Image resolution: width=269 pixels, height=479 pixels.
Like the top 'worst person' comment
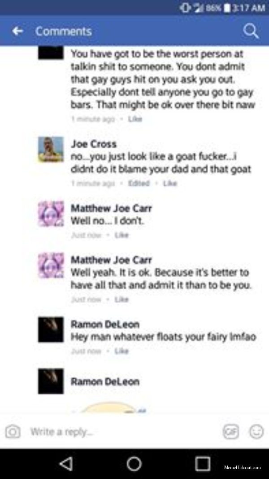click(135, 119)
